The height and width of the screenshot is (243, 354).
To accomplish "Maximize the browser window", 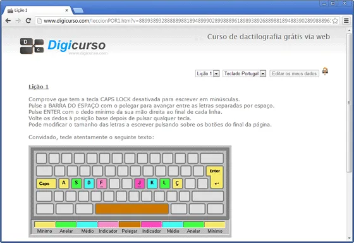I will coord(333,3).
